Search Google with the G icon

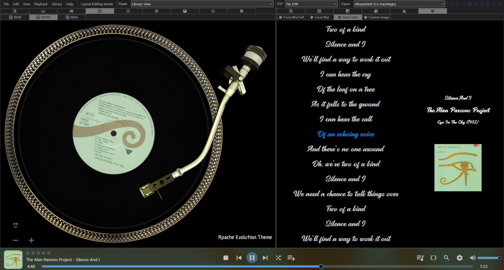[458, 4]
